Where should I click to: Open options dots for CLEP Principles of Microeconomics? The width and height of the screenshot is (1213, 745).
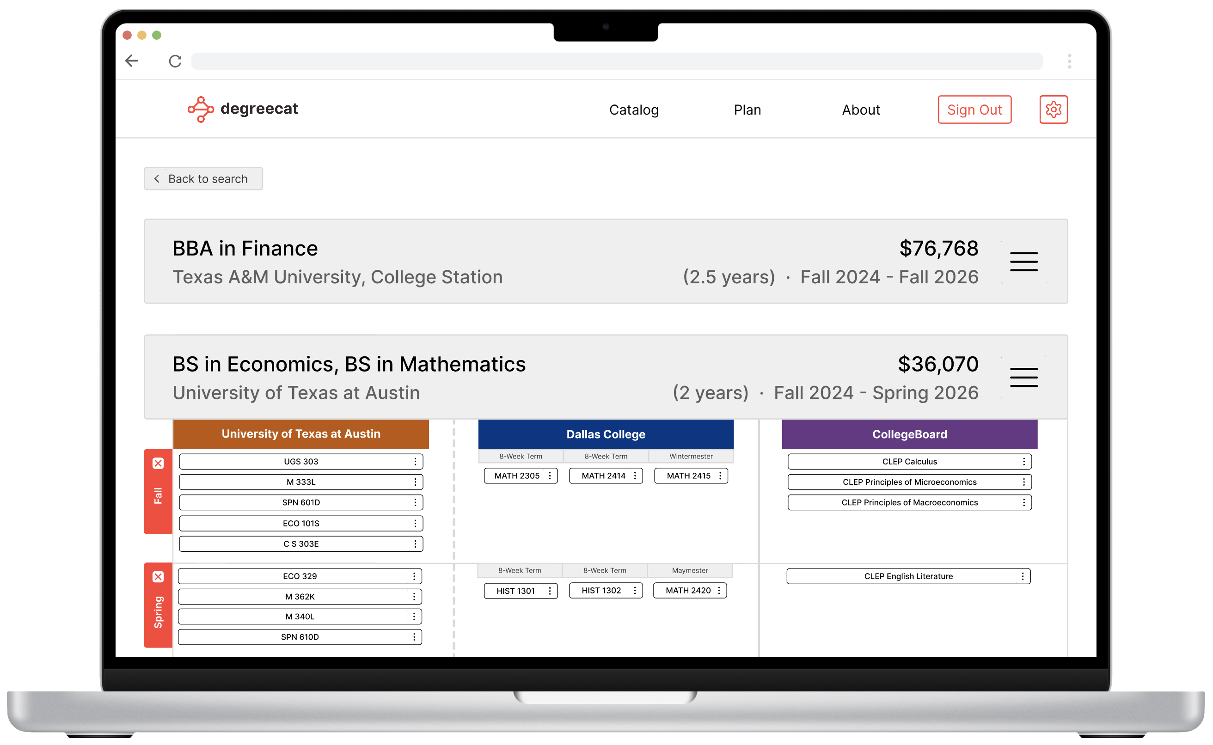(1024, 482)
